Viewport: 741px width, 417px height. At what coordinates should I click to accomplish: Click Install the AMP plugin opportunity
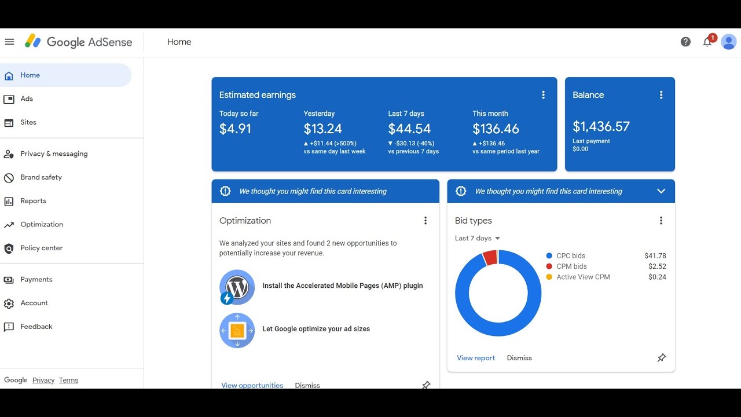coord(343,286)
